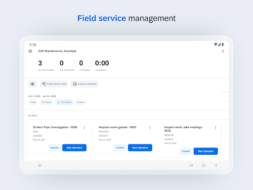Open the settings gear button
Screen dimensions: 253x190
[x=32, y=84]
